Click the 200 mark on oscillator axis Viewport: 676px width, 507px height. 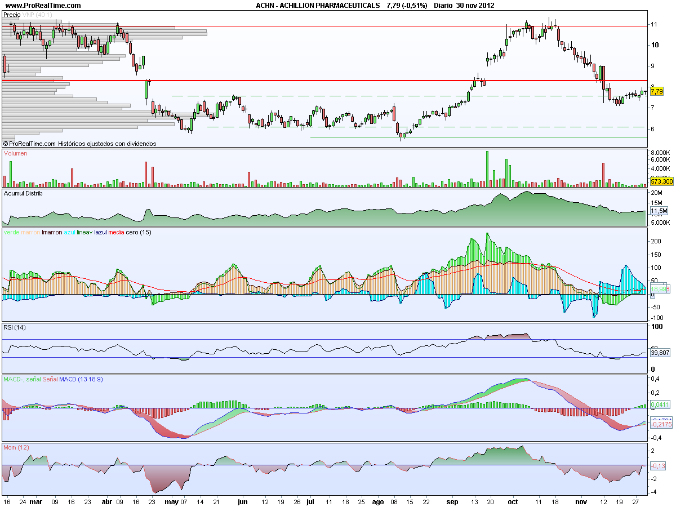(656, 241)
